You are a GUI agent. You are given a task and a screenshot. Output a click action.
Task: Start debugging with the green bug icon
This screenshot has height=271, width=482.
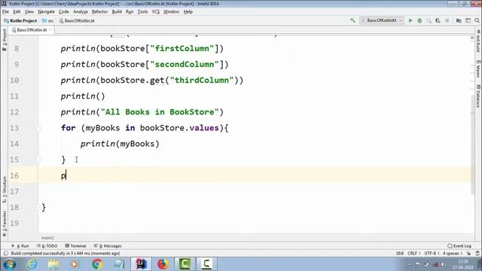(x=419, y=20)
